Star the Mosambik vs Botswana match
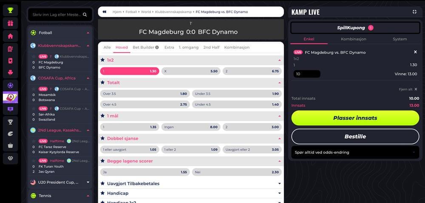Viewport: 425px width, 203px height. tap(34, 89)
